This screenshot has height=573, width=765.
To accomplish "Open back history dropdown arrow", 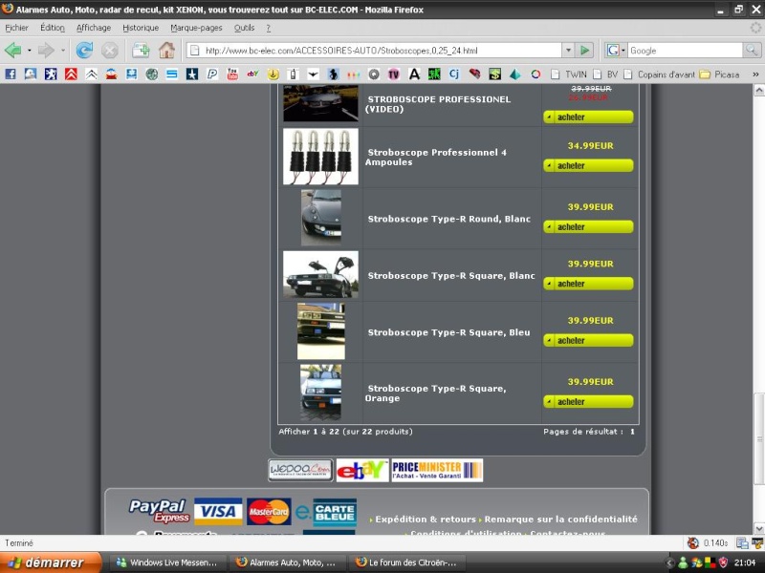I will [30, 51].
